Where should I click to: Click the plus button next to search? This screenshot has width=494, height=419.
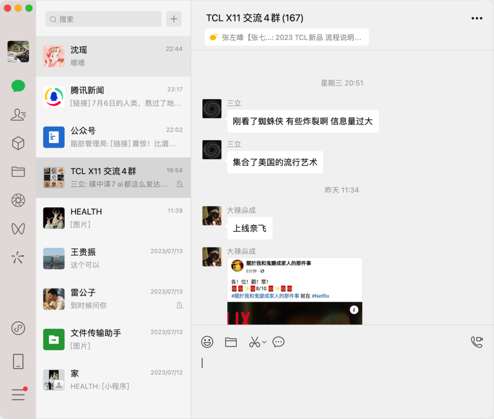click(x=174, y=19)
